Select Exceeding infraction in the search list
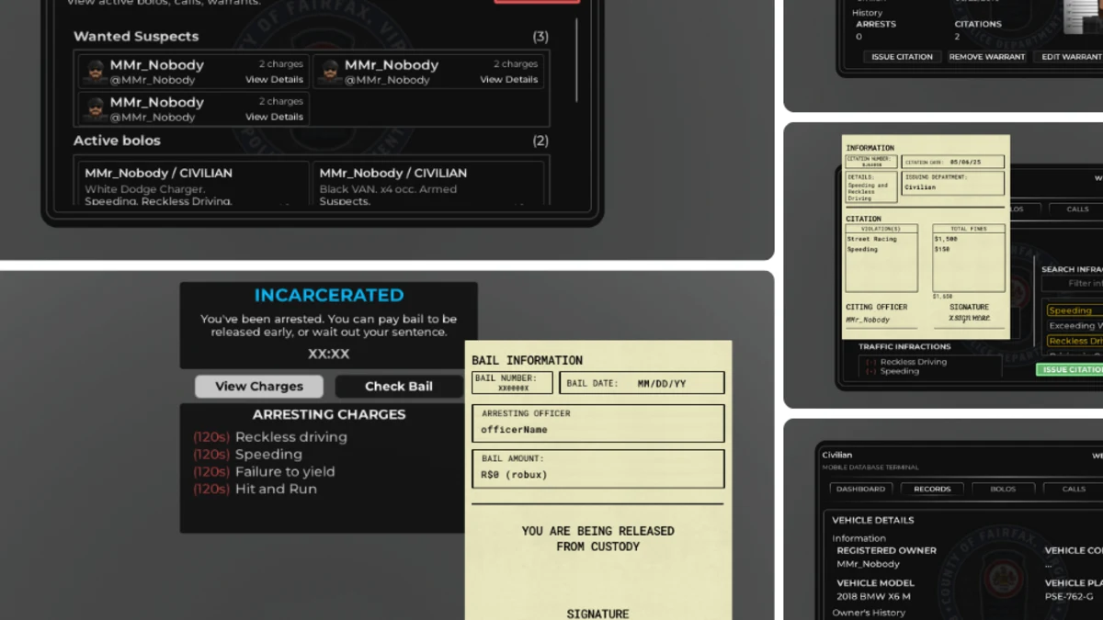 1075,325
